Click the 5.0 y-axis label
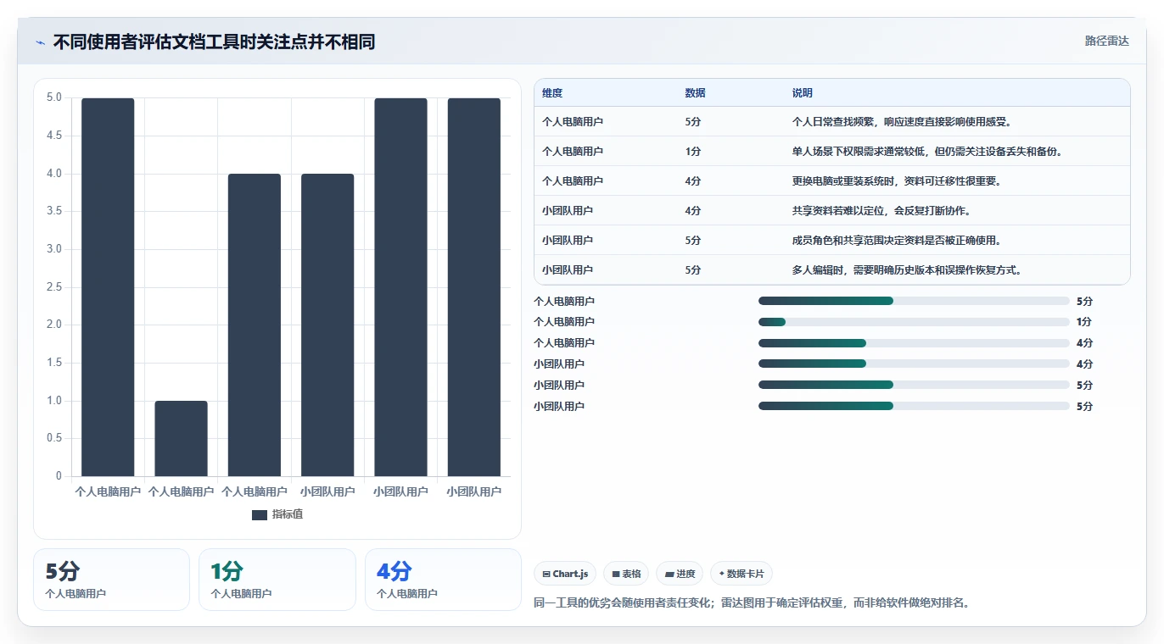 [x=54, y=97]
